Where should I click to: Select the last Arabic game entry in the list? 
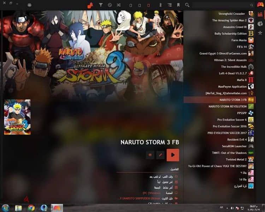pyautogui.click(x=219, y=186)
